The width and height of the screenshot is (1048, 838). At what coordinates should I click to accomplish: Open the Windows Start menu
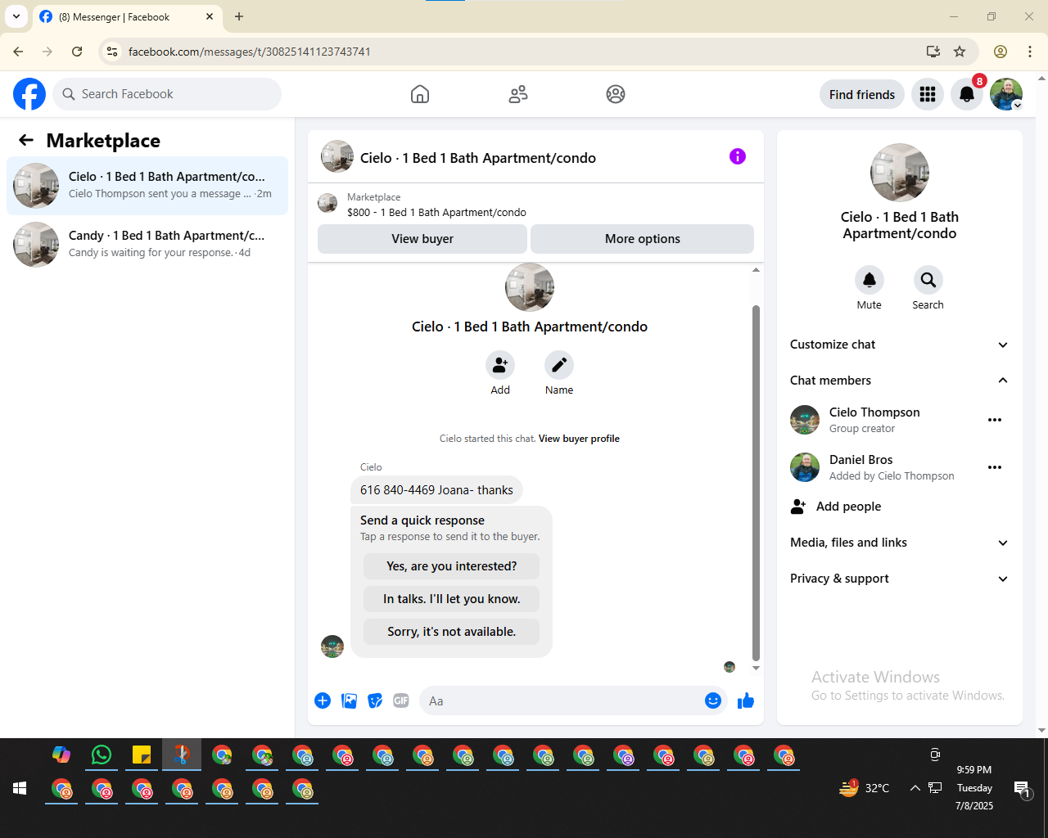pyautogui.click(x=20, y=788)
